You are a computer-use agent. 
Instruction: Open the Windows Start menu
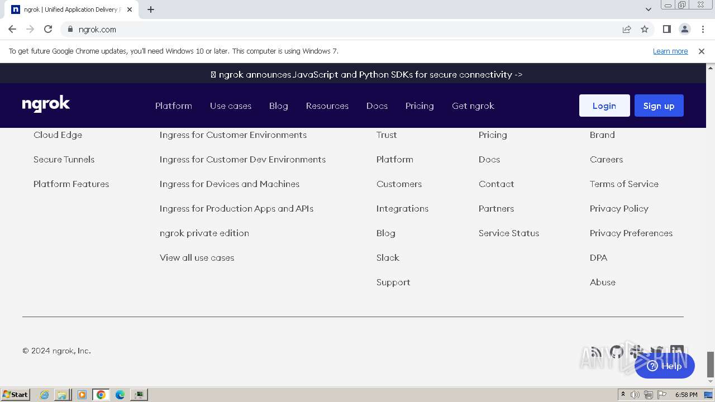point(15,395)
